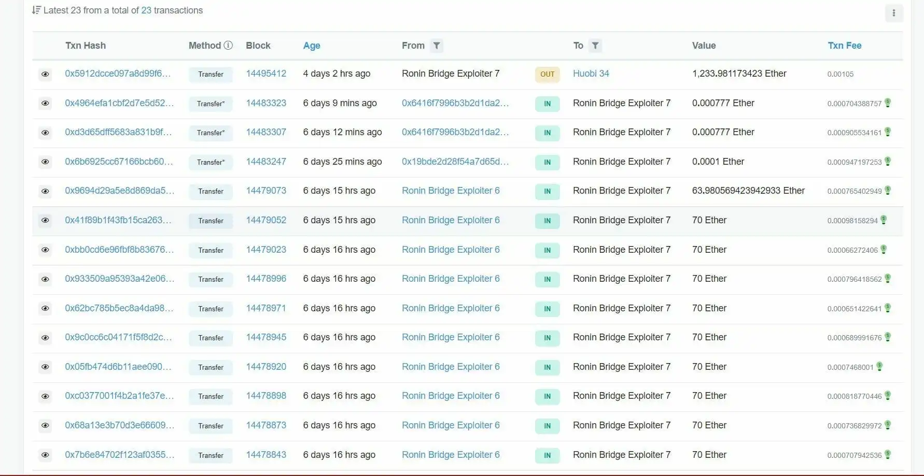The width and height of the screenshot is (924, 476).
Task: Toggle eye preview for transaction 0x5912dcce097a8d99f6
Action: point(45,74)
